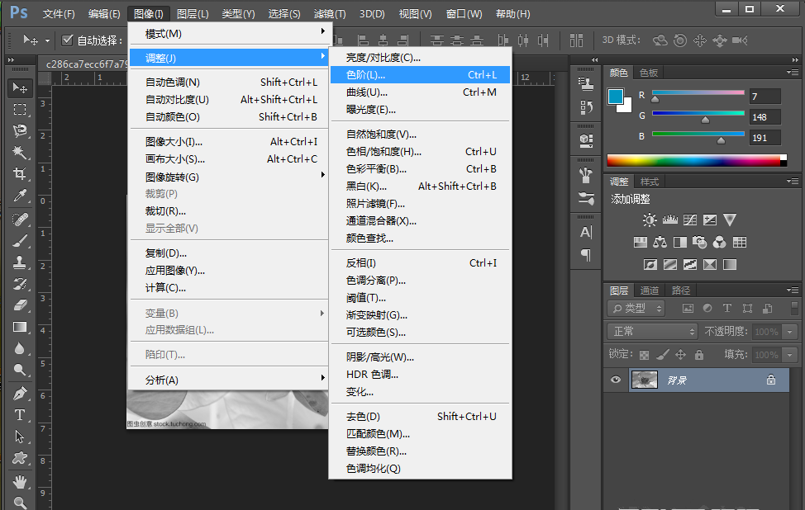Click the Brightness/Contrast adjustment icon
This screenshot has height=510, width=805.
[650, 219]
